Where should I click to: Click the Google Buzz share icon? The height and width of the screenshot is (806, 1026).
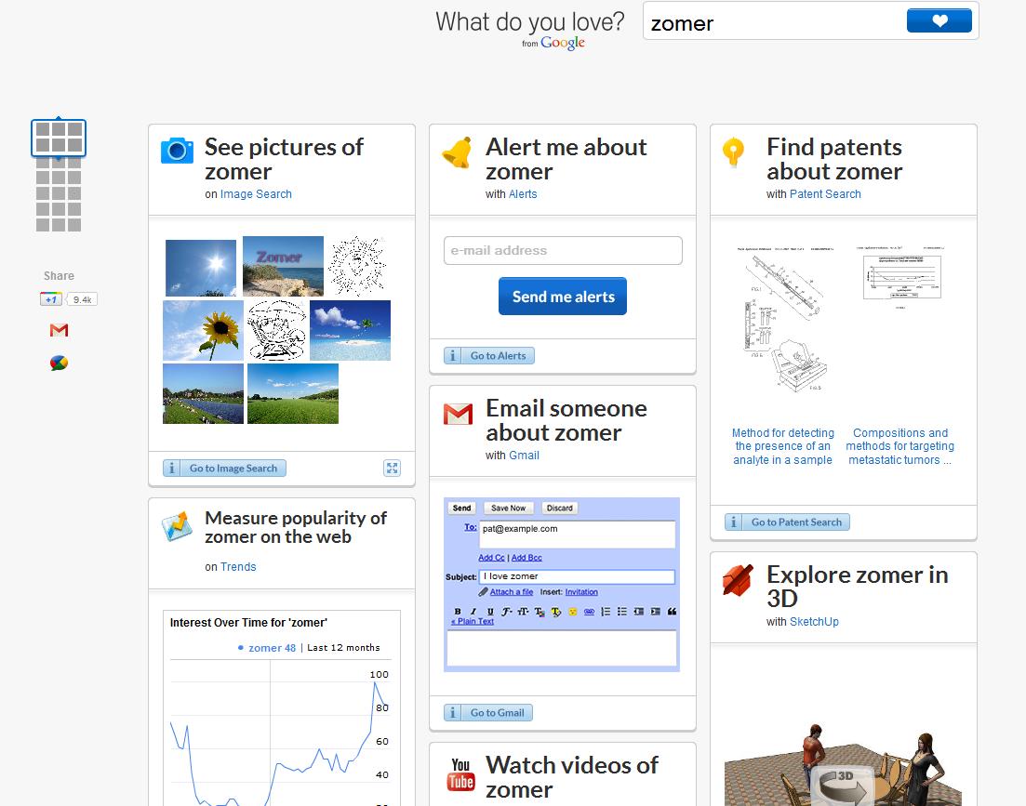(x=59, y=363)
